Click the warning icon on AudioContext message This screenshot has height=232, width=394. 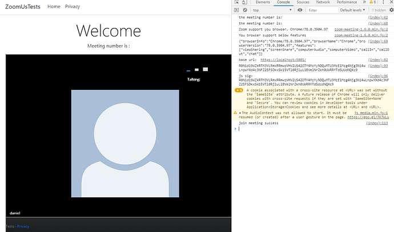pos(235,113)
